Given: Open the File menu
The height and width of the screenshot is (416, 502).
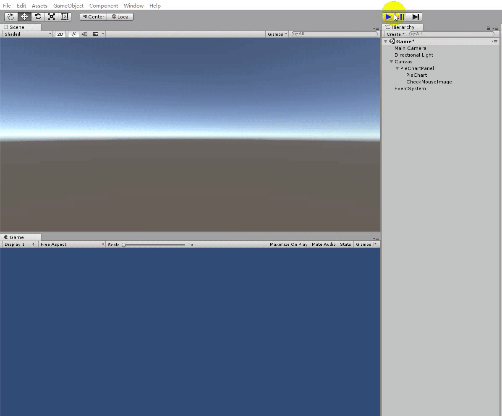Looking at the screenshot, I should (x=7, y=6).
